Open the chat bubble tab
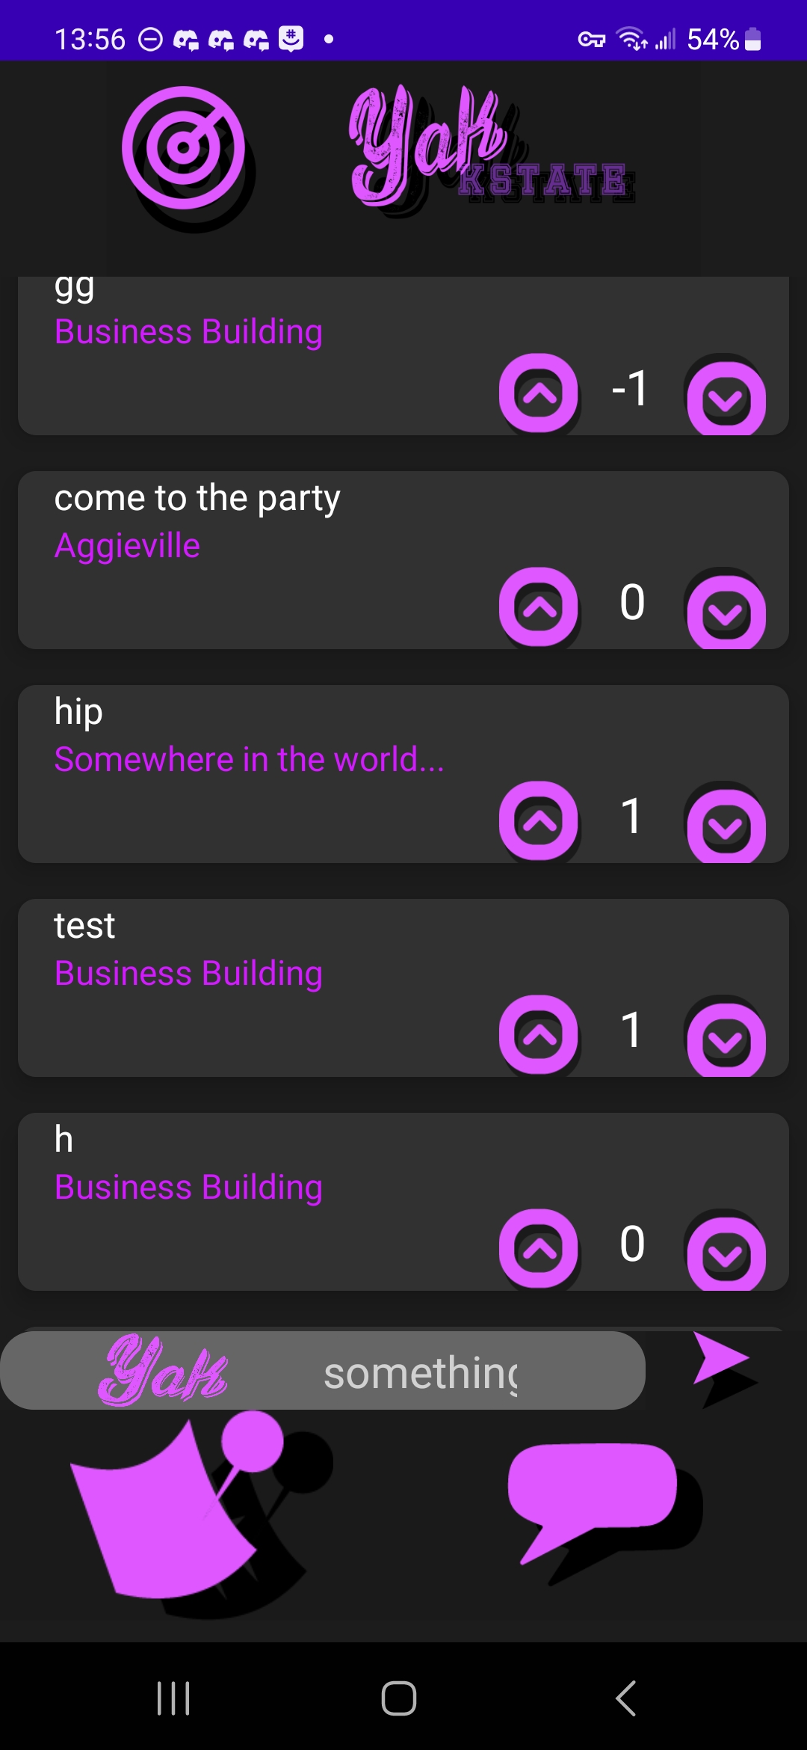The width and height of the screenshot is (807, 1750). pos(593,1502)
